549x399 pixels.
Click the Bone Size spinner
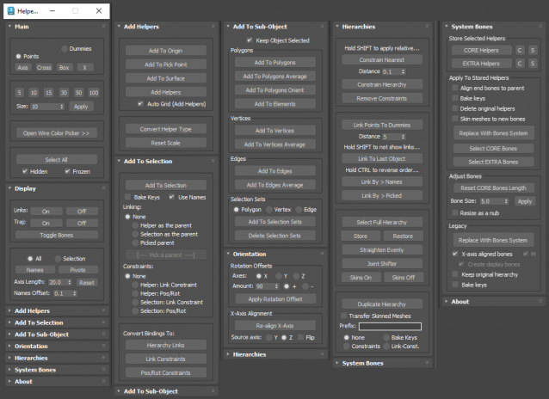506,201
